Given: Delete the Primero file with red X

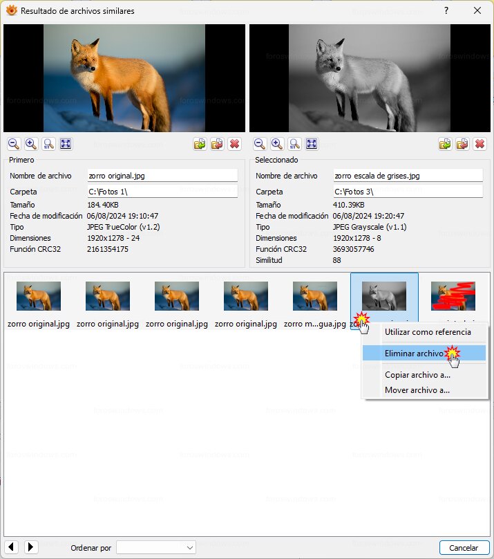Looking at the screenshot, I should pyautogui.click(x=234, y=144).
